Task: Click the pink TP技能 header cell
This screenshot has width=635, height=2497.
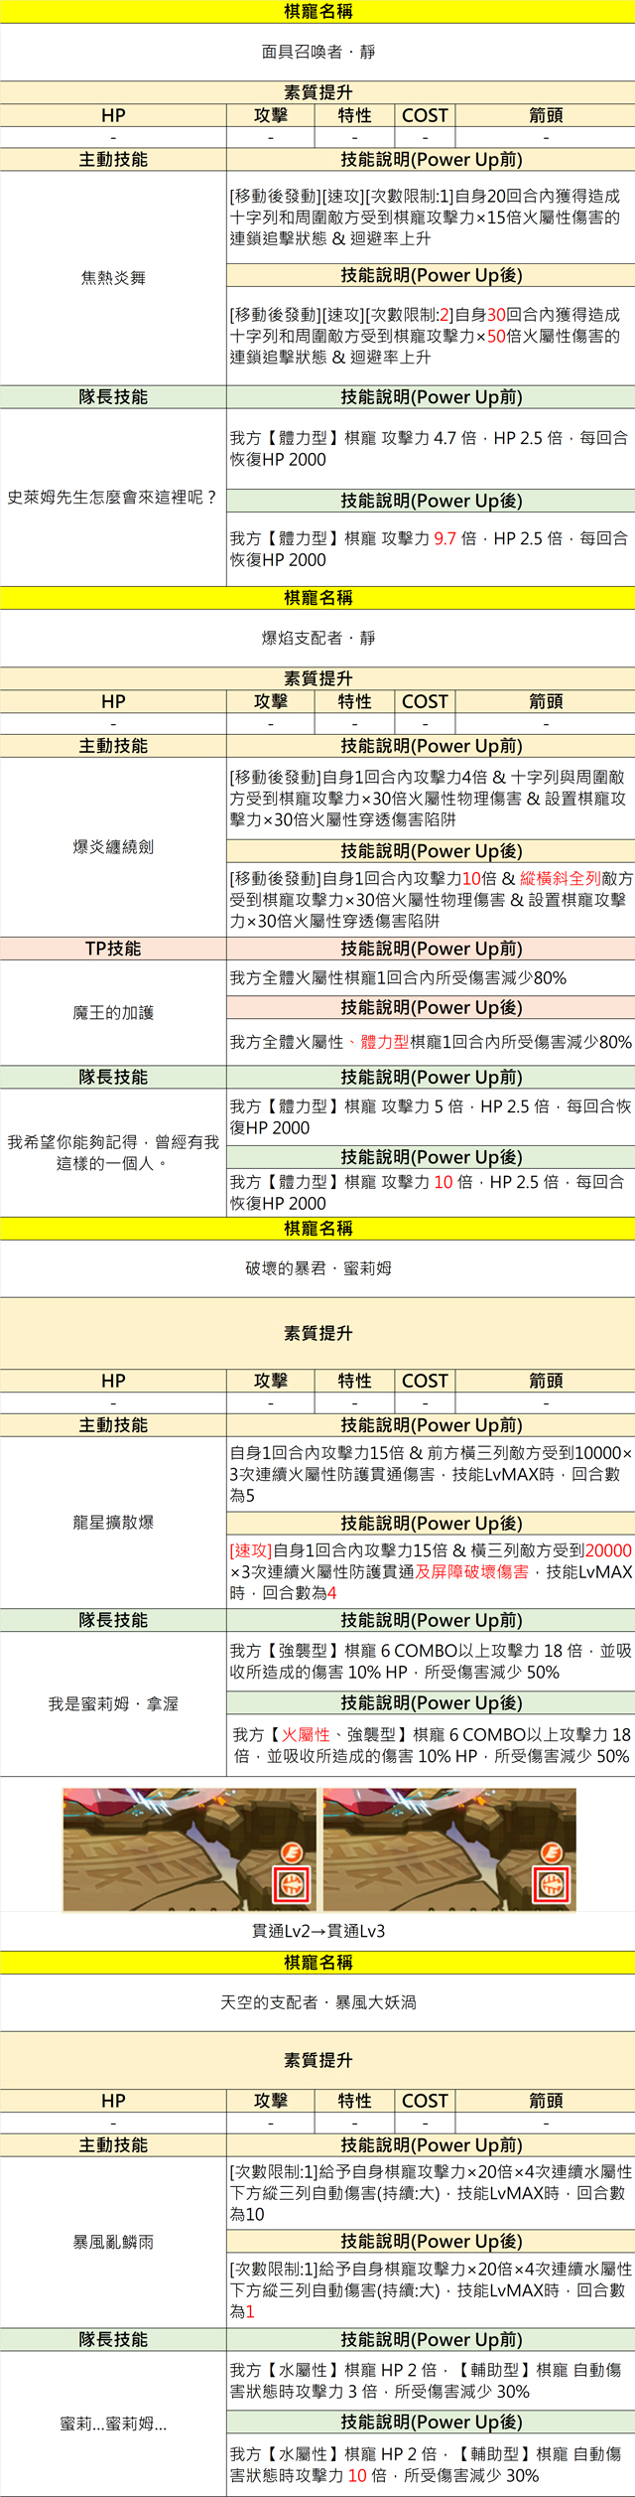Action: 113,949
